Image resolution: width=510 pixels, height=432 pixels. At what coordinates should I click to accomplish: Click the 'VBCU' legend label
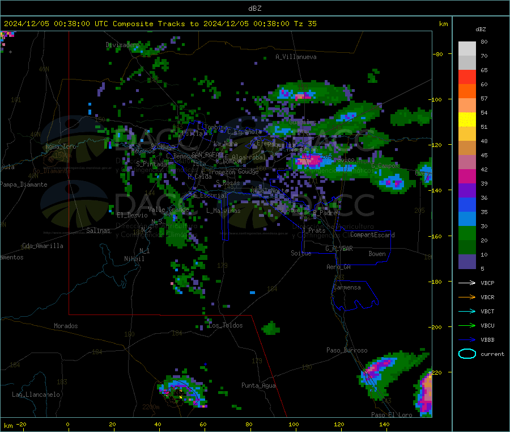(x=487, y=325)
